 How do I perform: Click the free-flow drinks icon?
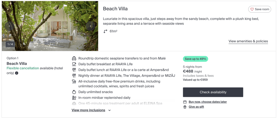pos(74,82)
